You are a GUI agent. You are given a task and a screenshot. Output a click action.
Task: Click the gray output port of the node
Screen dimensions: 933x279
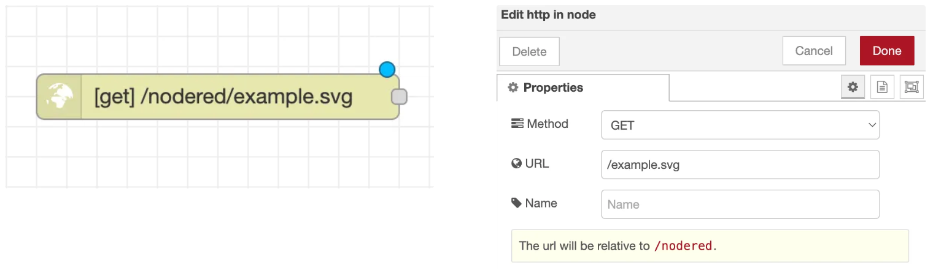coord(399,97)
